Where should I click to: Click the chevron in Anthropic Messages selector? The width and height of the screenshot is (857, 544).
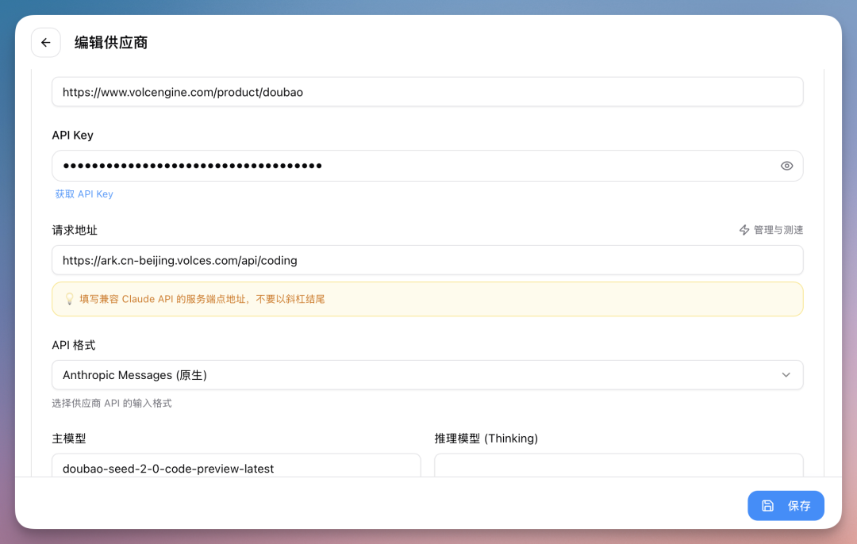pos(786,375)
